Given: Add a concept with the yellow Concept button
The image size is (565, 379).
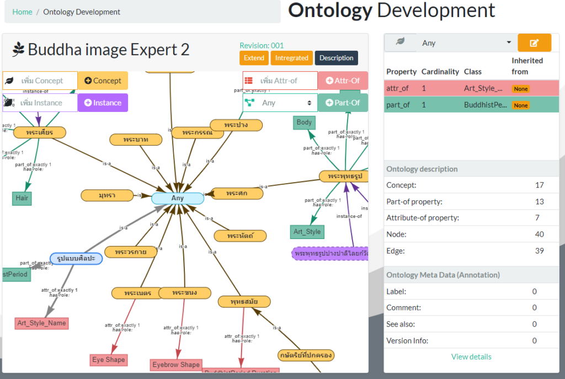Looking at the screenshot, I should (x=103, y=81).
